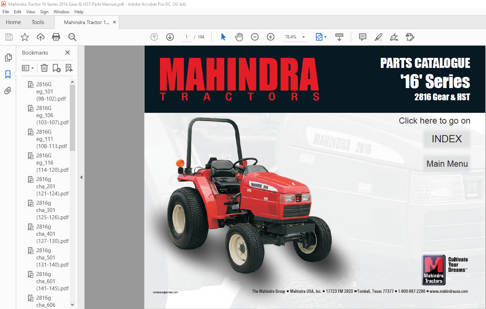Image resolution: width=486 pixels, height=309 pixels.
Task: Open the zoom level 78.4% dropdown
Action: (x=303, y=37)
